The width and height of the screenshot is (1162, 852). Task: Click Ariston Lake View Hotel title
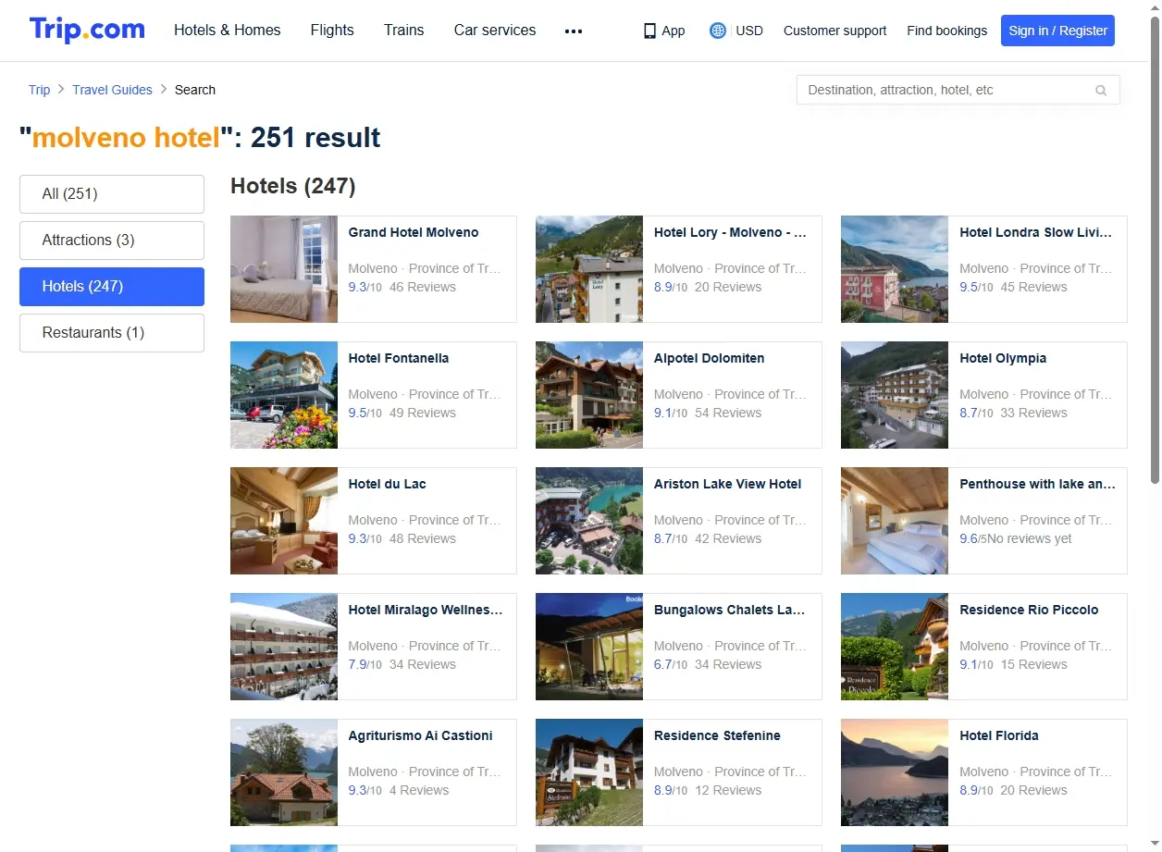point(728,484)
